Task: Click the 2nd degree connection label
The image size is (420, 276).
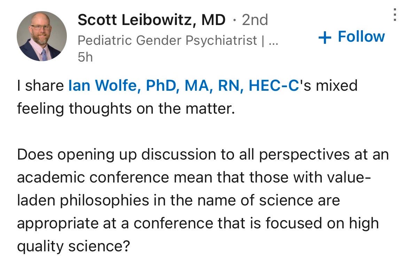Action: tap(255, 20)
